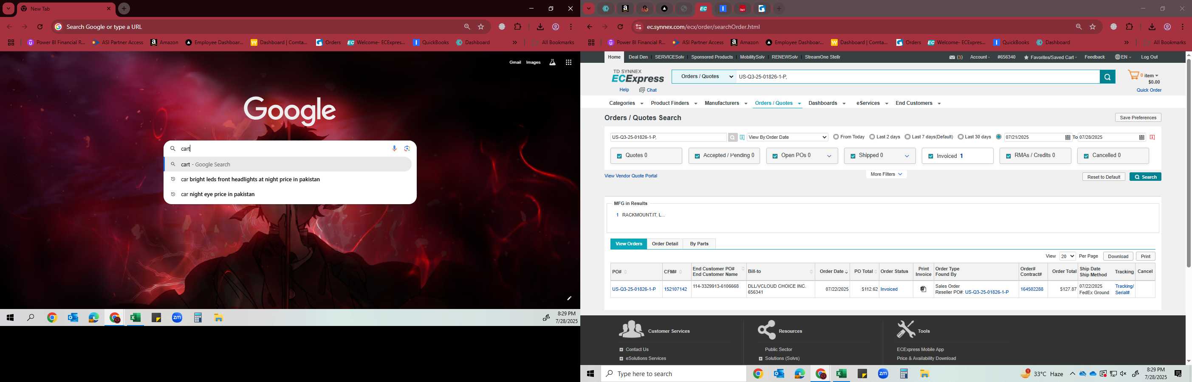Click voice search microphone in Google search box
This screenshot has height=382, width=1192.
pos(394,149)
